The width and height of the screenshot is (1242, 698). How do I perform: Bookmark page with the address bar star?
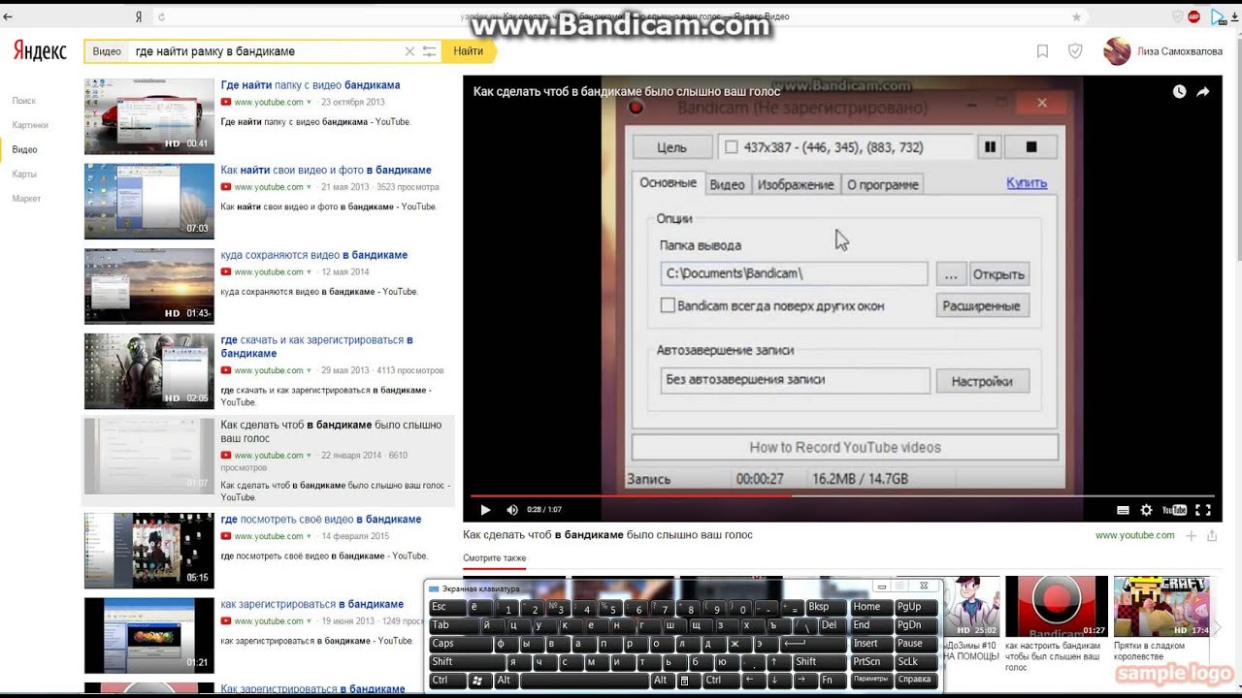coord(1076,16)
